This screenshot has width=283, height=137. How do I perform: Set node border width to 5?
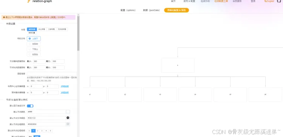pyautogui.click(x=51, y=131)
